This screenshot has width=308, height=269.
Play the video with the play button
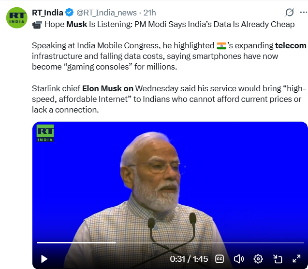[x=44, y=259]
